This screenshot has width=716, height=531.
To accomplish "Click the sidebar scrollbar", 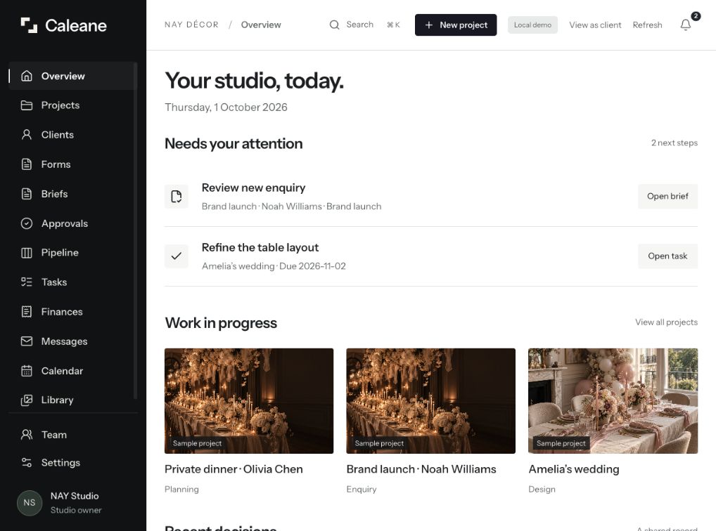I will pyautogui.click(x=135, y=230).
